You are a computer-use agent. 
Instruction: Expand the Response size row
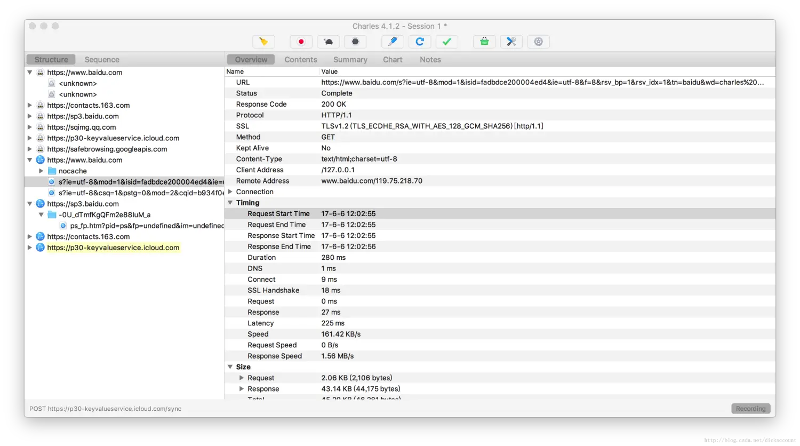[242, 389]
